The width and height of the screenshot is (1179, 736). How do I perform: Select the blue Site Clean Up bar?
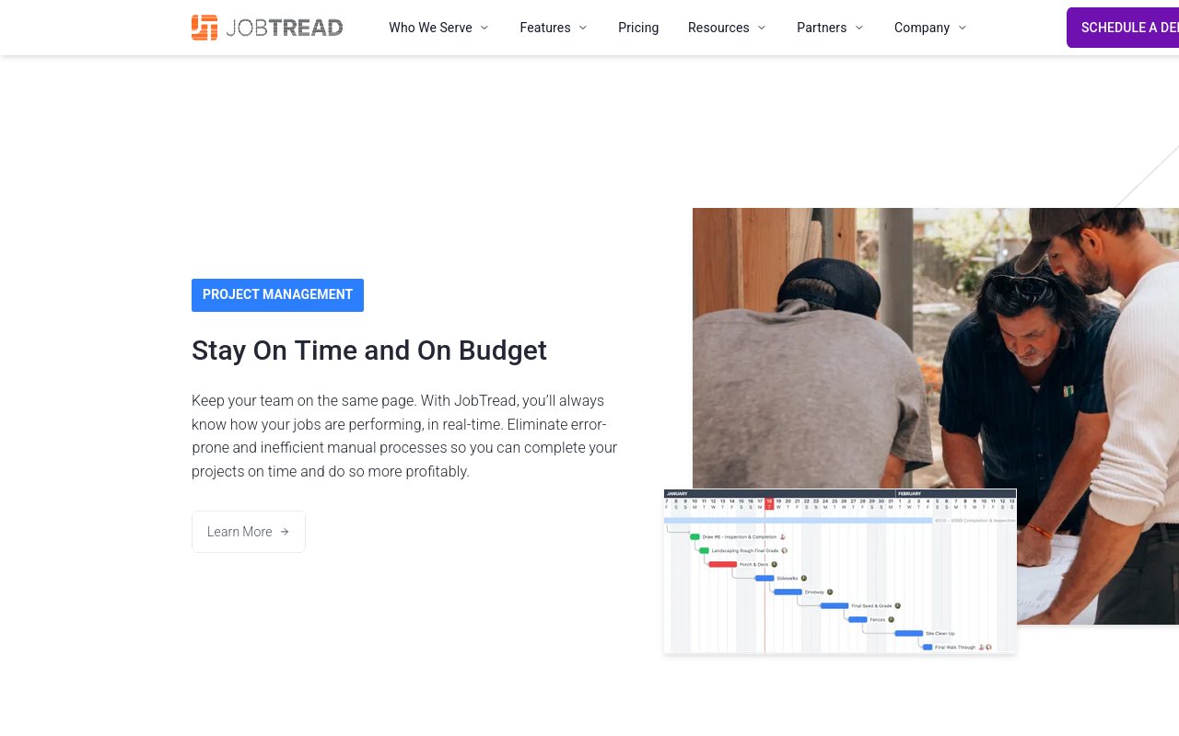[x=909, y=633]
